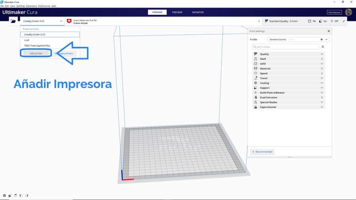Select the Loal printer entry
356x200 pixels.
50,40
